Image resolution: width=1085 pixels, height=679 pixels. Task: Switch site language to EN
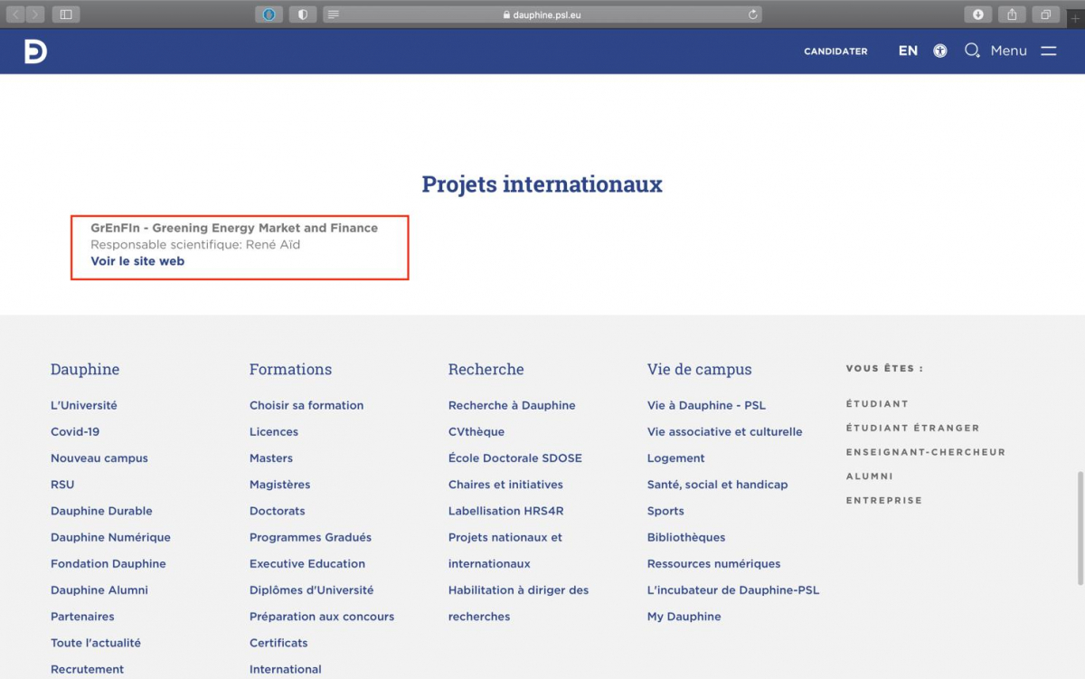[908, 51]
